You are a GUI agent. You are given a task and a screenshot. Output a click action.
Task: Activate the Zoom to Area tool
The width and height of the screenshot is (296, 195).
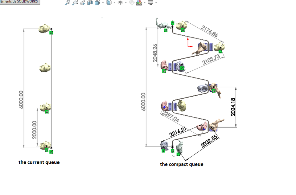(x=75, y=3)
